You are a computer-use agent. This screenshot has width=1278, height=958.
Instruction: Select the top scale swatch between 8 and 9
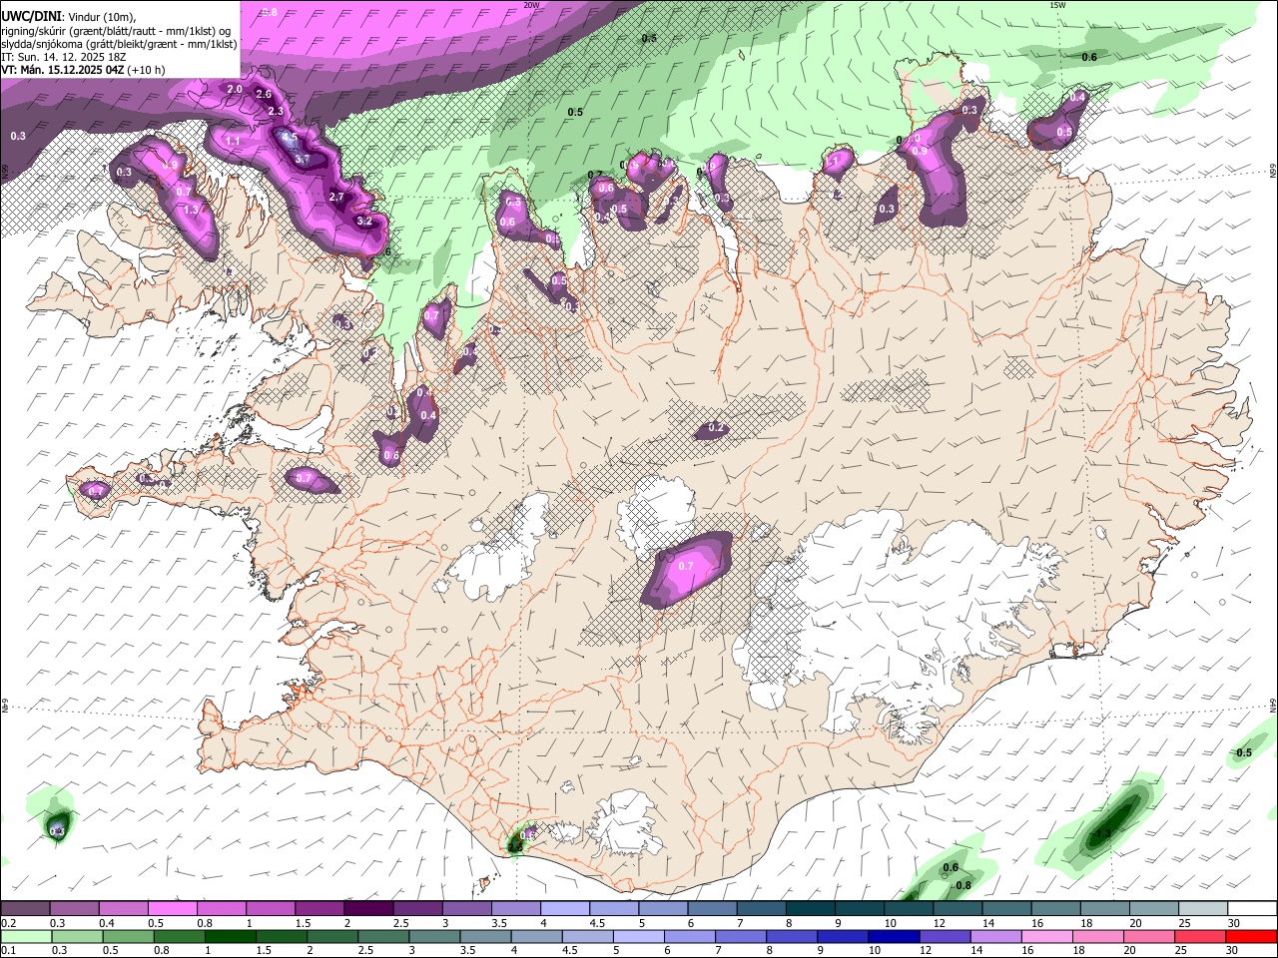click(810, 908)
